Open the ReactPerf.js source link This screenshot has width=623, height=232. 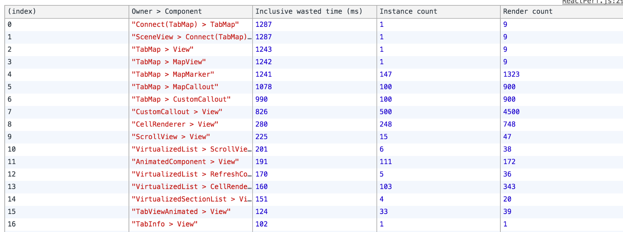coord(592,2)
